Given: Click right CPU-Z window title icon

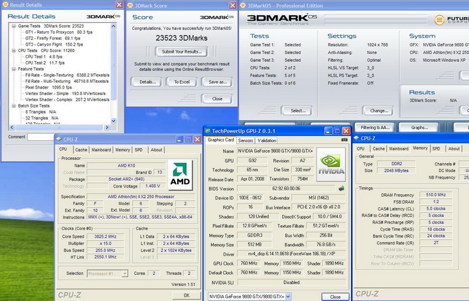Looking at the screenshot, I should (x=356, y=138).
